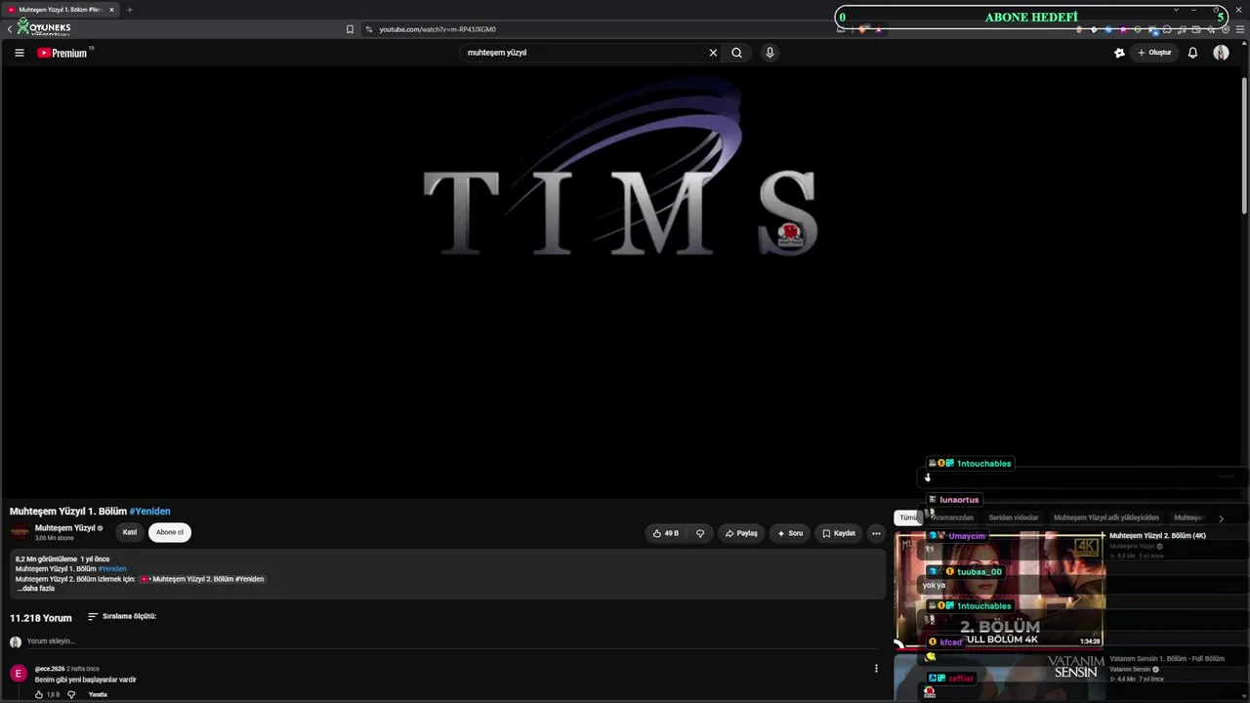
Task: Go to YouTube Premium home logo
Action: pos(63,53)
